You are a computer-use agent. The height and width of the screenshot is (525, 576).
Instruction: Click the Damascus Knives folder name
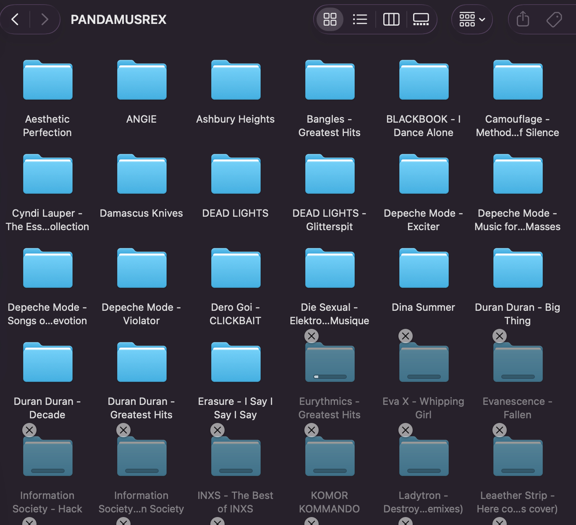point(141,213)
